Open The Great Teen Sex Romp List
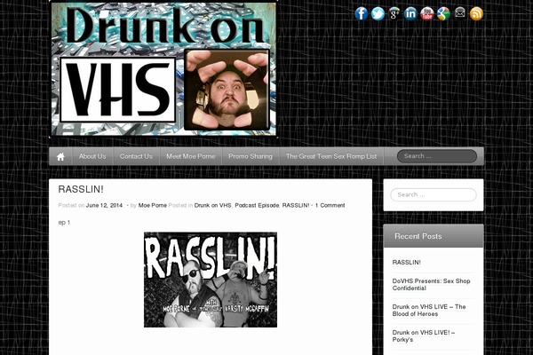Viewport: 533px width, 355px height. point(331,156)
